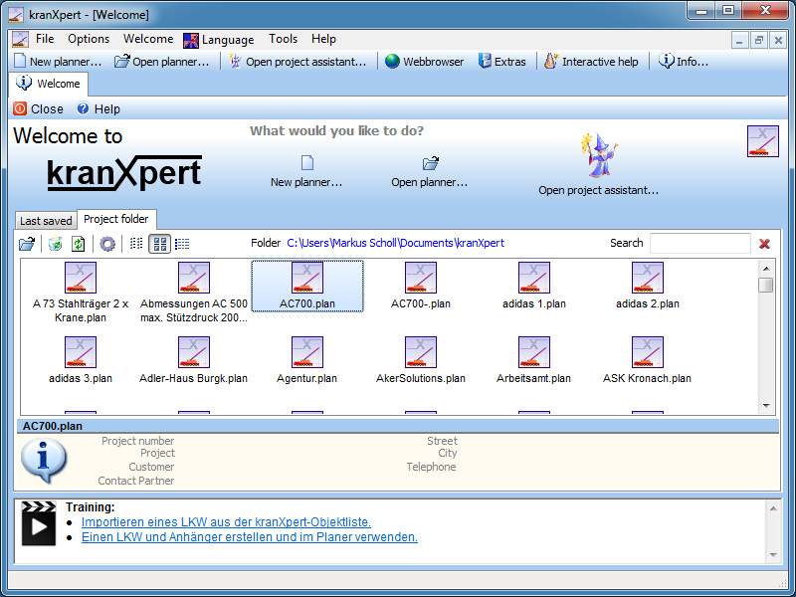796x597 pixels.
Task: Click the red X clear search icon
Action: 764,244
